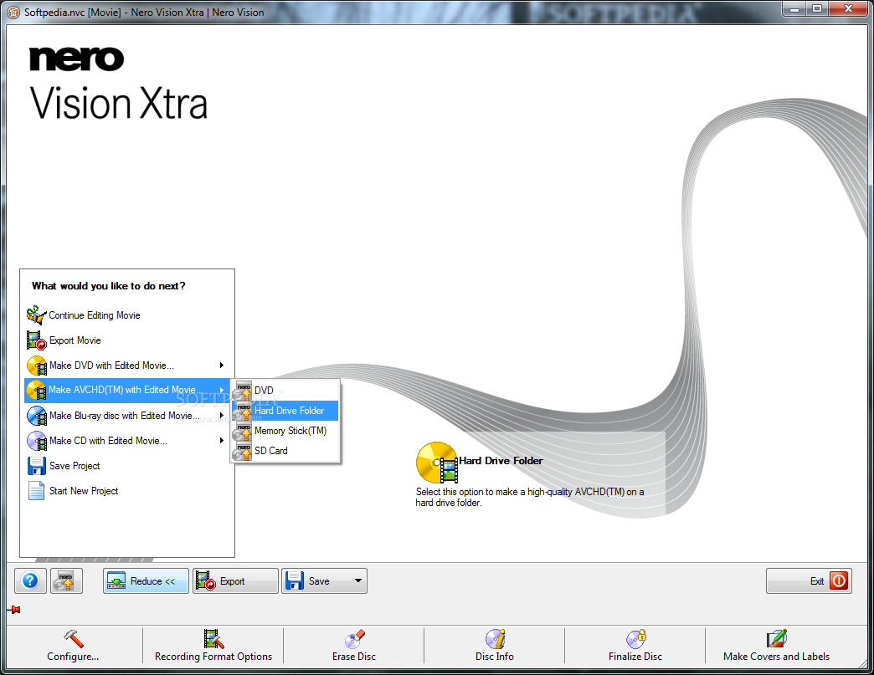Click Make CD with Edited Movie text
Screen dimensions: 874x675
point(108,441)
